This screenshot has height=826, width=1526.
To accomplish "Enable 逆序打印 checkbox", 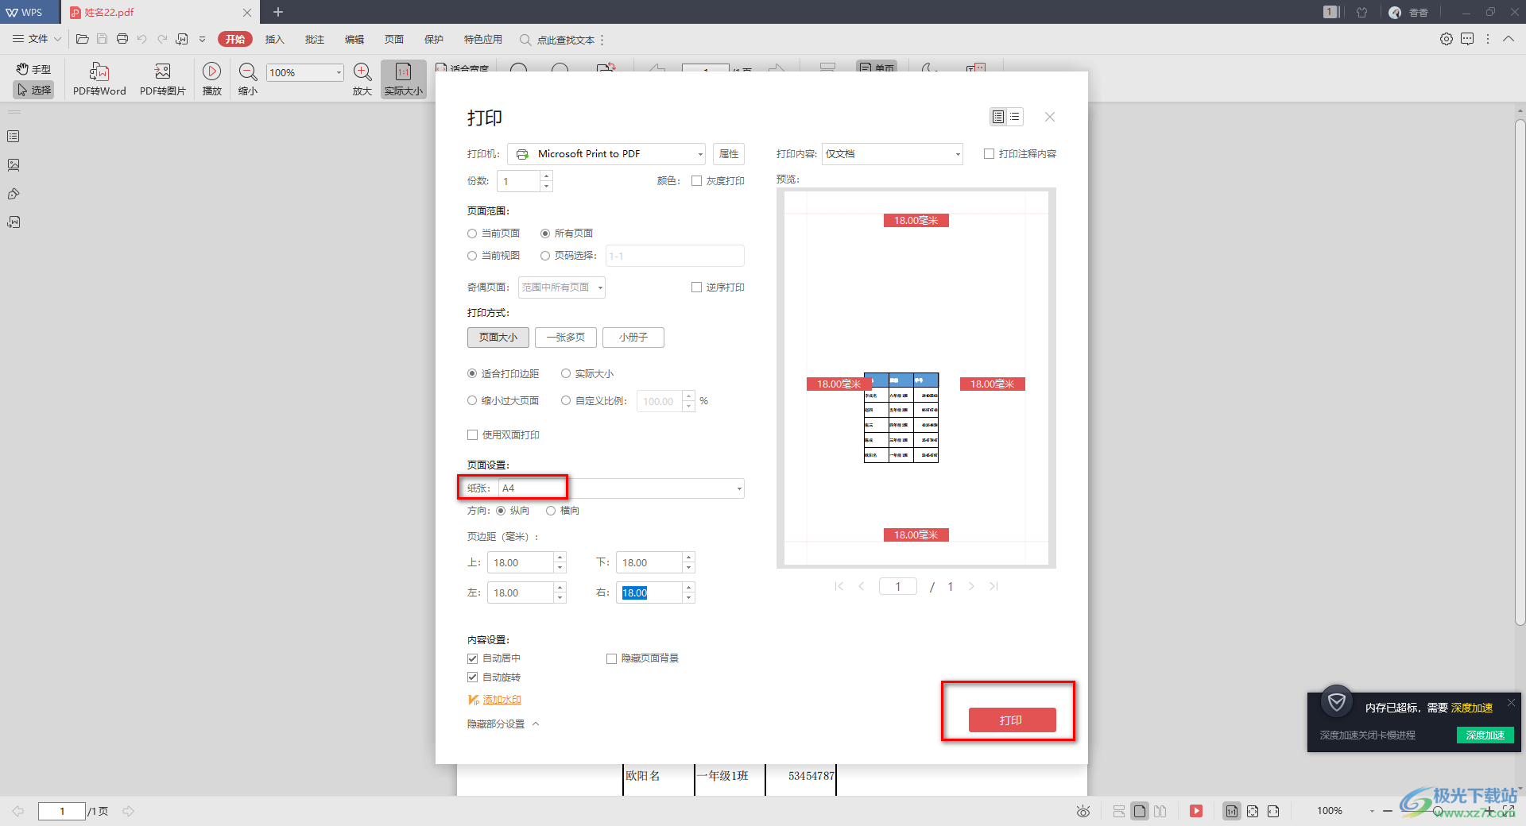I will 696,288.
